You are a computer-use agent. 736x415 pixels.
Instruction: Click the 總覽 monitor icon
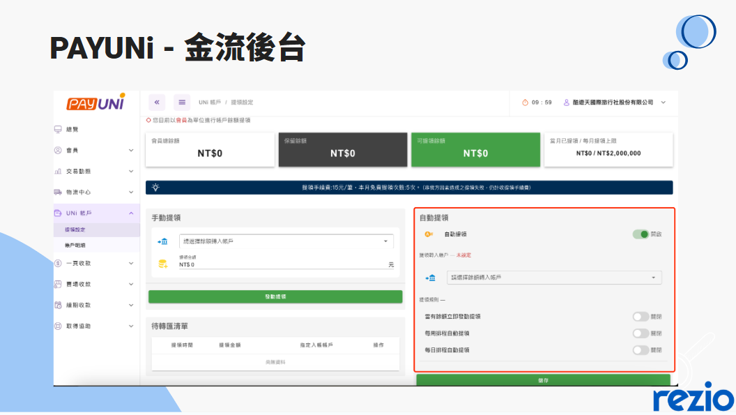click(58, 129)
